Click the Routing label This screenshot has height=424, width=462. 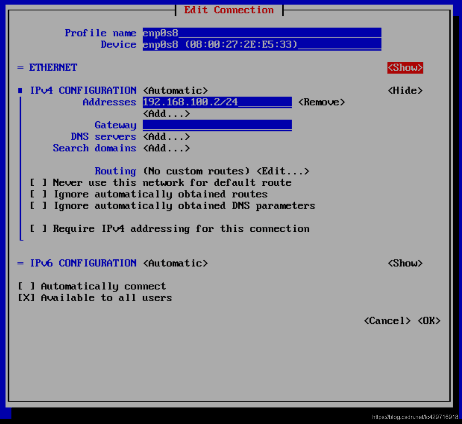115,171
